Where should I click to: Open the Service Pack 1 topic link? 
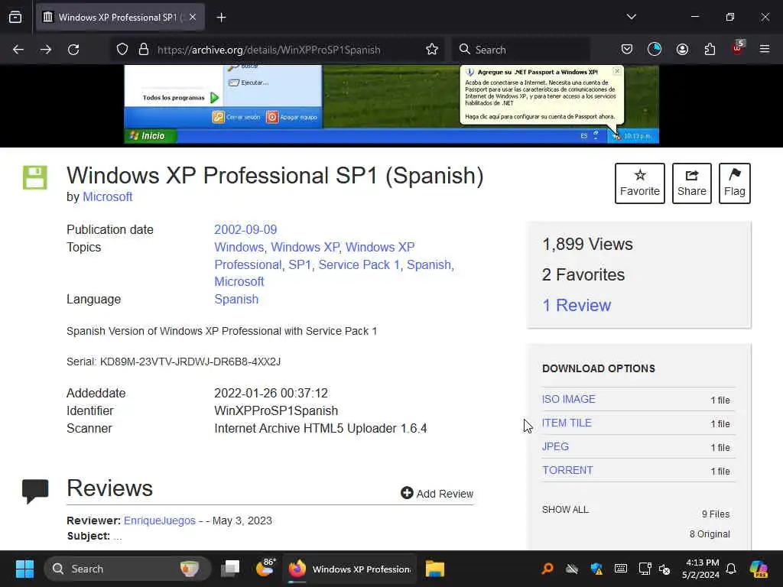click(x=359, y=264)
